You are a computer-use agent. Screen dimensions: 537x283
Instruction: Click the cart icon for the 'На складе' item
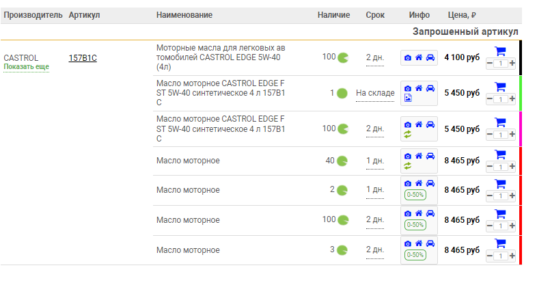click(x=499, y=87)
